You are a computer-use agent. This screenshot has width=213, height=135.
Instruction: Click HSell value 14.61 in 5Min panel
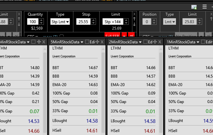tap(92, 131)
